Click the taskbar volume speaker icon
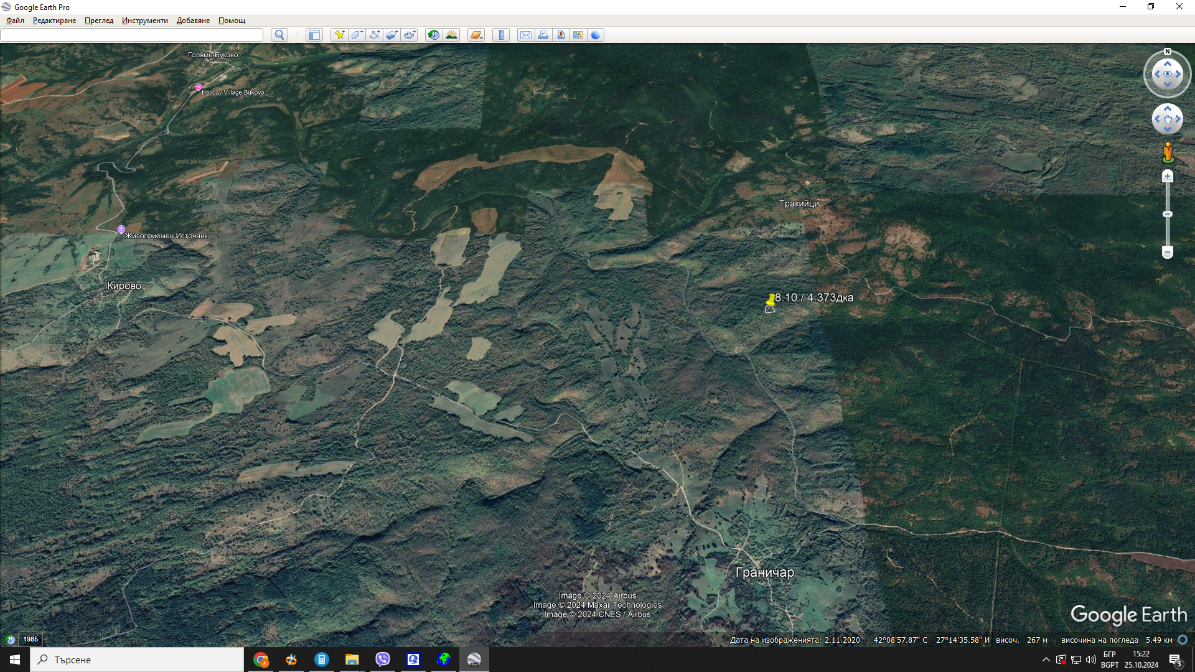Image resolution: width=1195 pixels, height=672 pixels. 1091,660
